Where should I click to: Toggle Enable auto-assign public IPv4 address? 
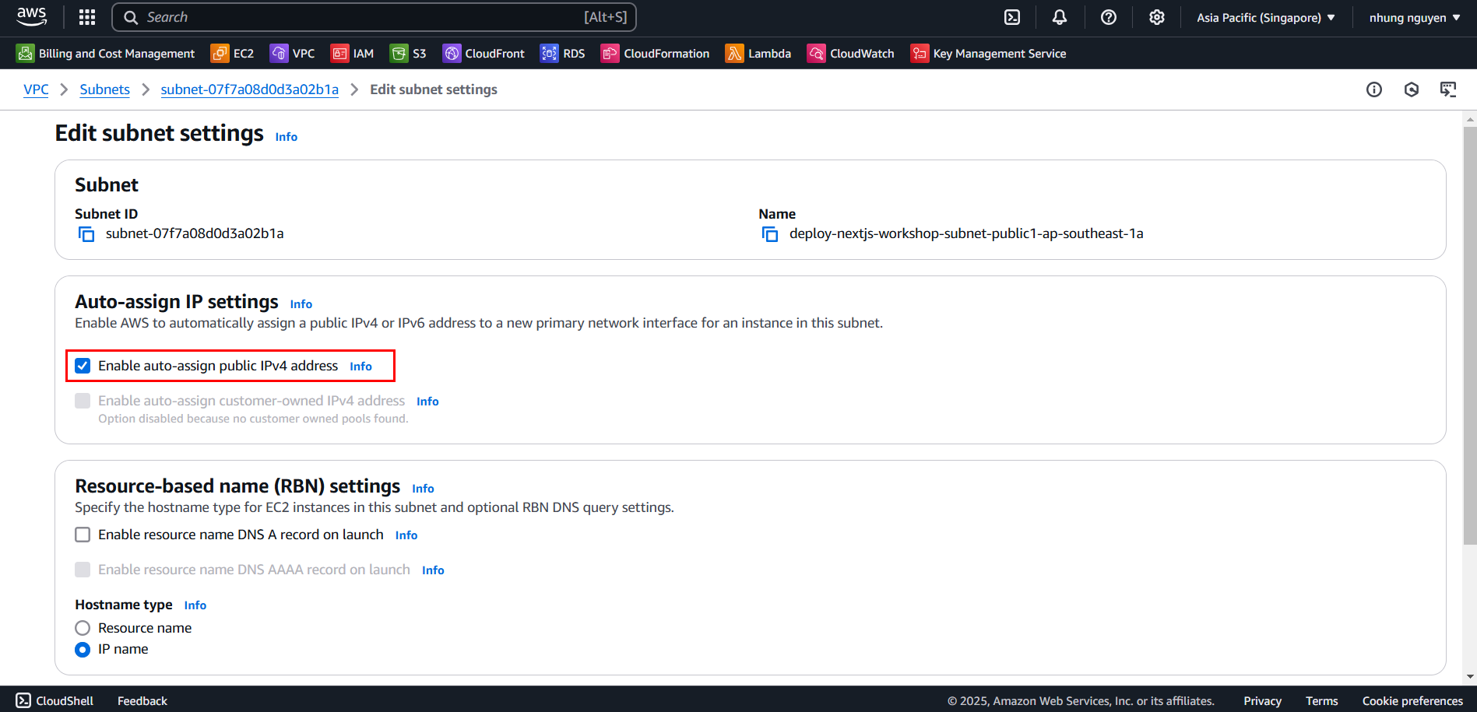tap(83, 366)
